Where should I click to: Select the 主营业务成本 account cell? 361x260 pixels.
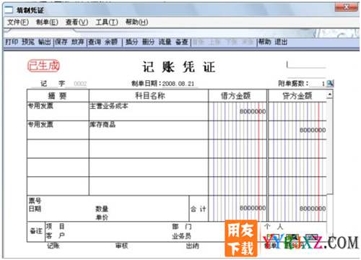coord(149,111)
